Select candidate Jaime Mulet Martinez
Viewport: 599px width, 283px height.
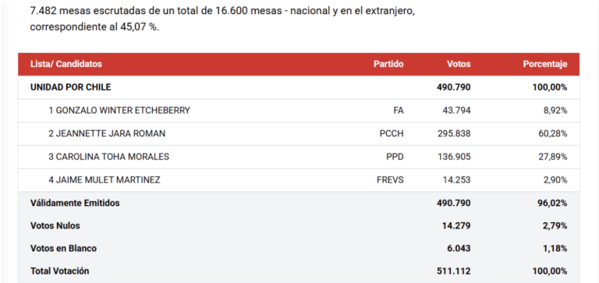pyautogui.click(x=105, y=180)
